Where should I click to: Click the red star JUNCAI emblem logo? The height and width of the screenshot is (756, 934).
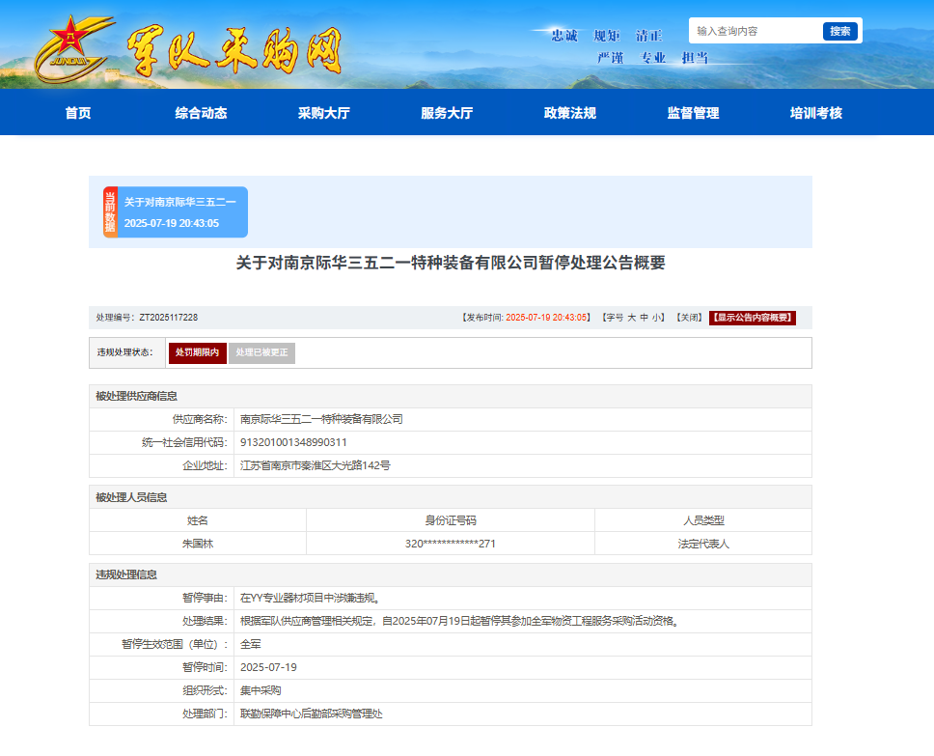[x=72, y=49]
